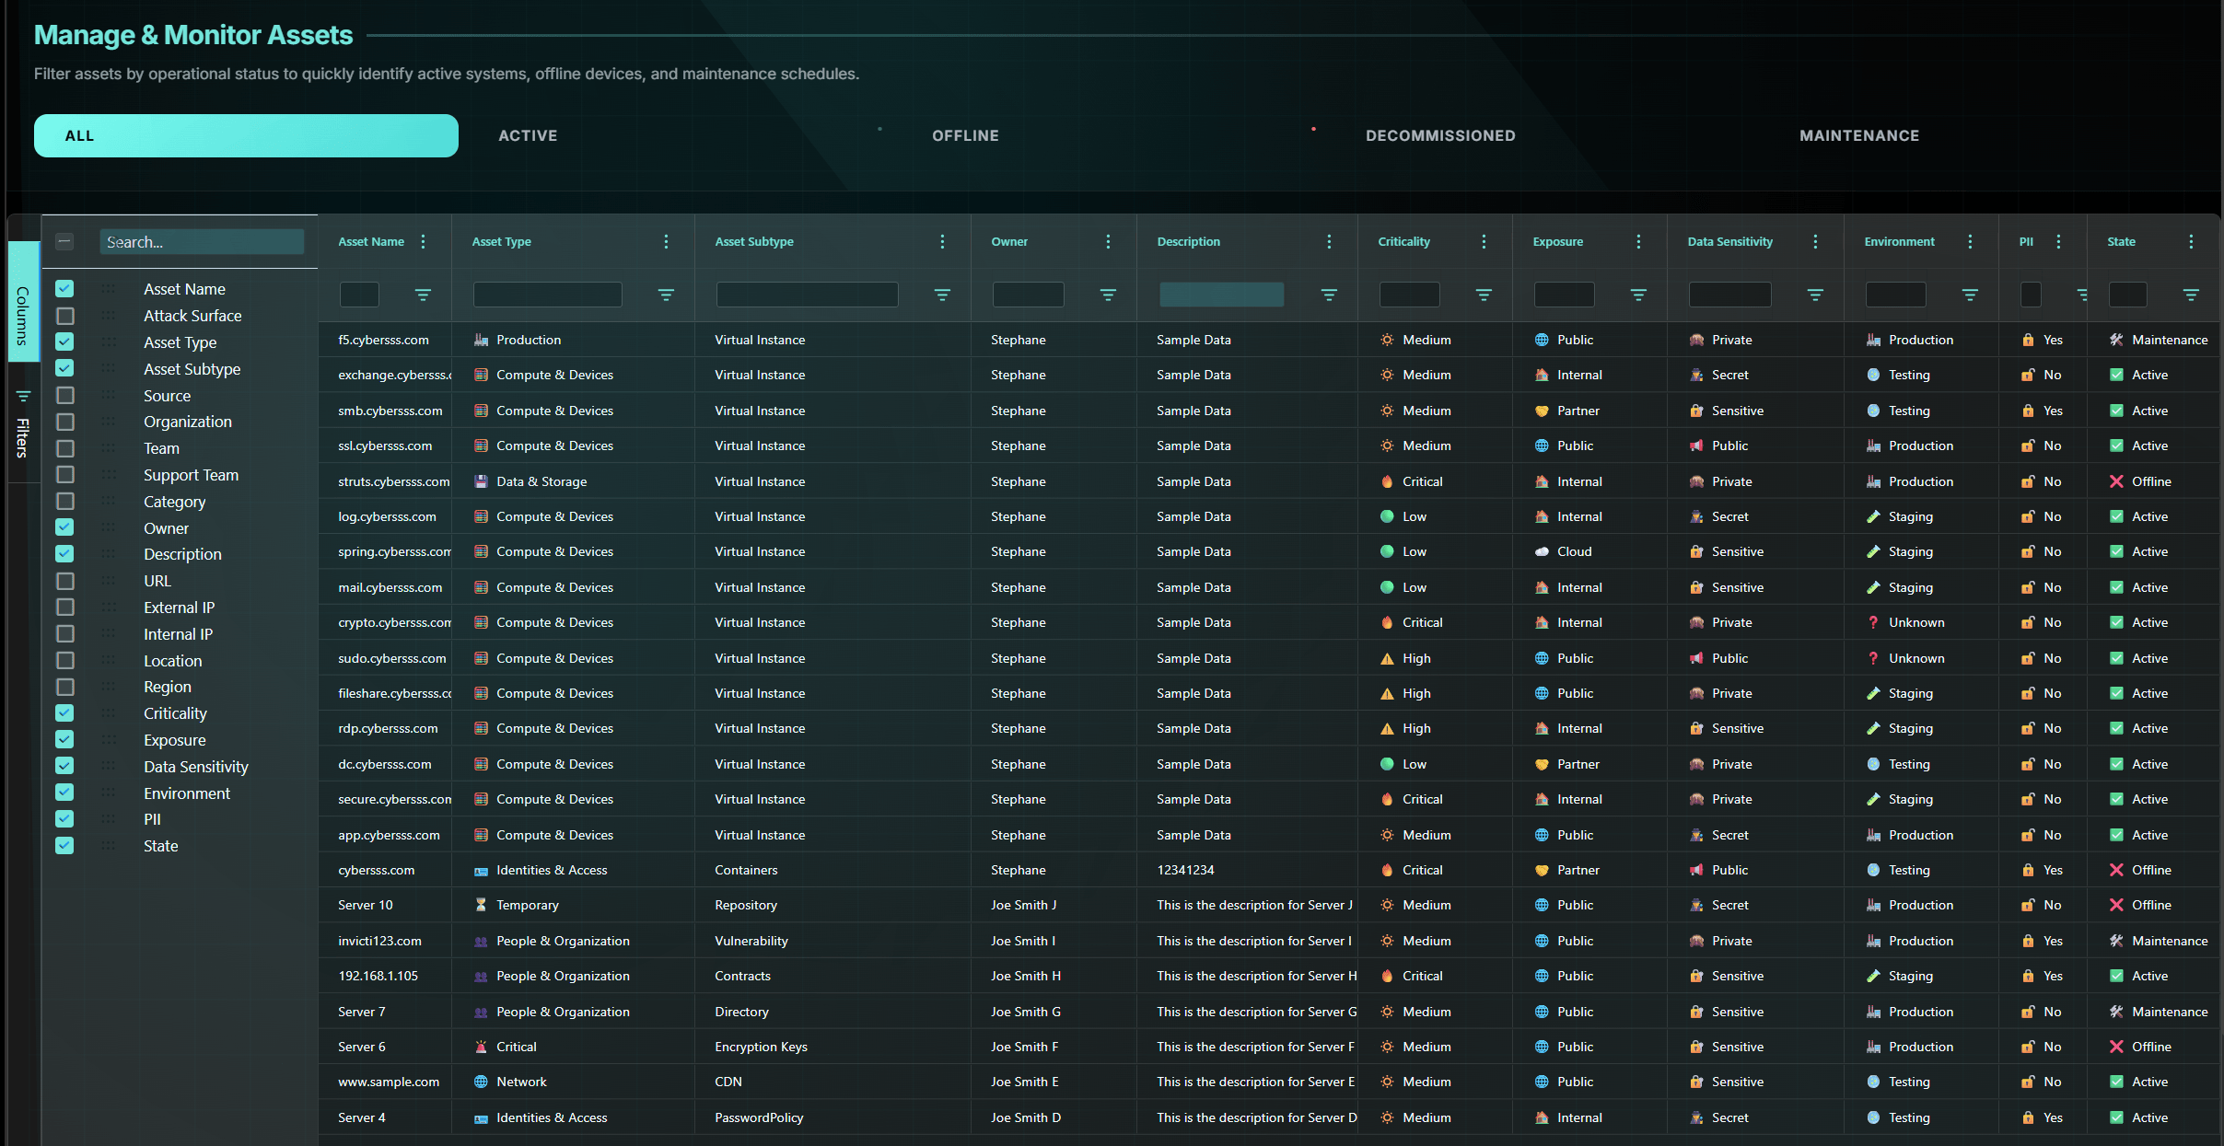Select the f5.cyberss.com asset row

1271,340
